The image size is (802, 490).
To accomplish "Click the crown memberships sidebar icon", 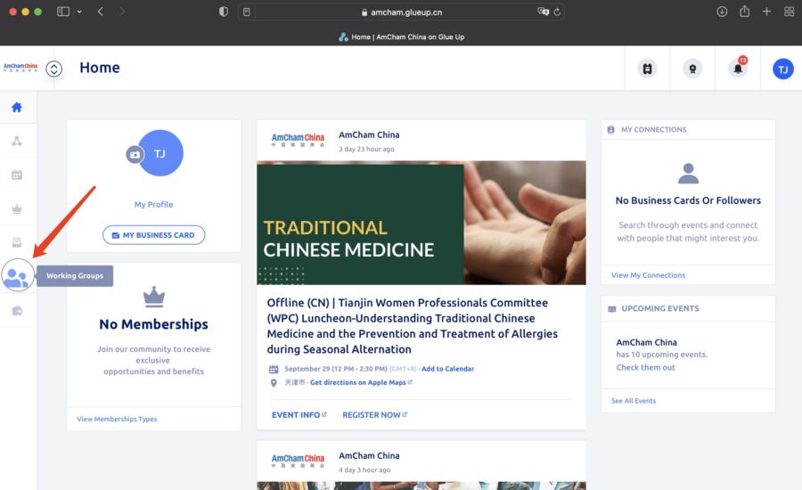I will coord(17,208).
